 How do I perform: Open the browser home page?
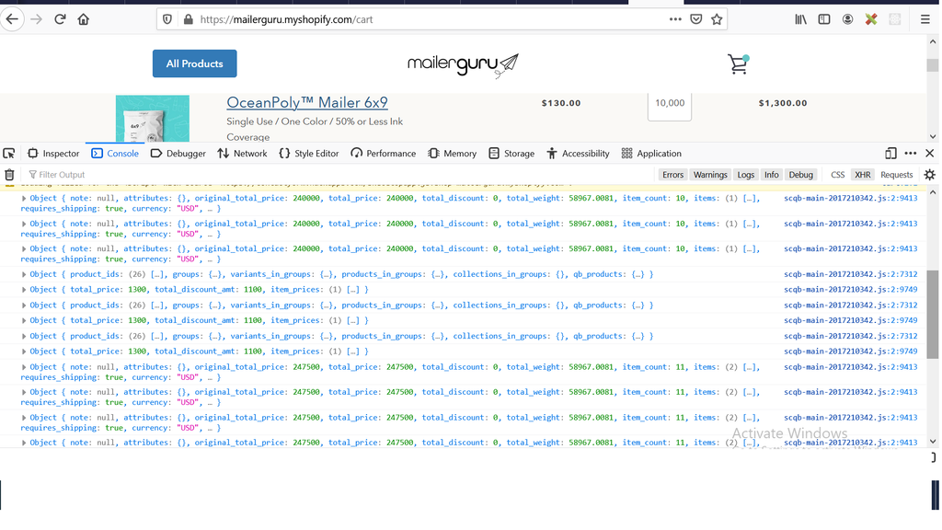[x=84, y=19]
